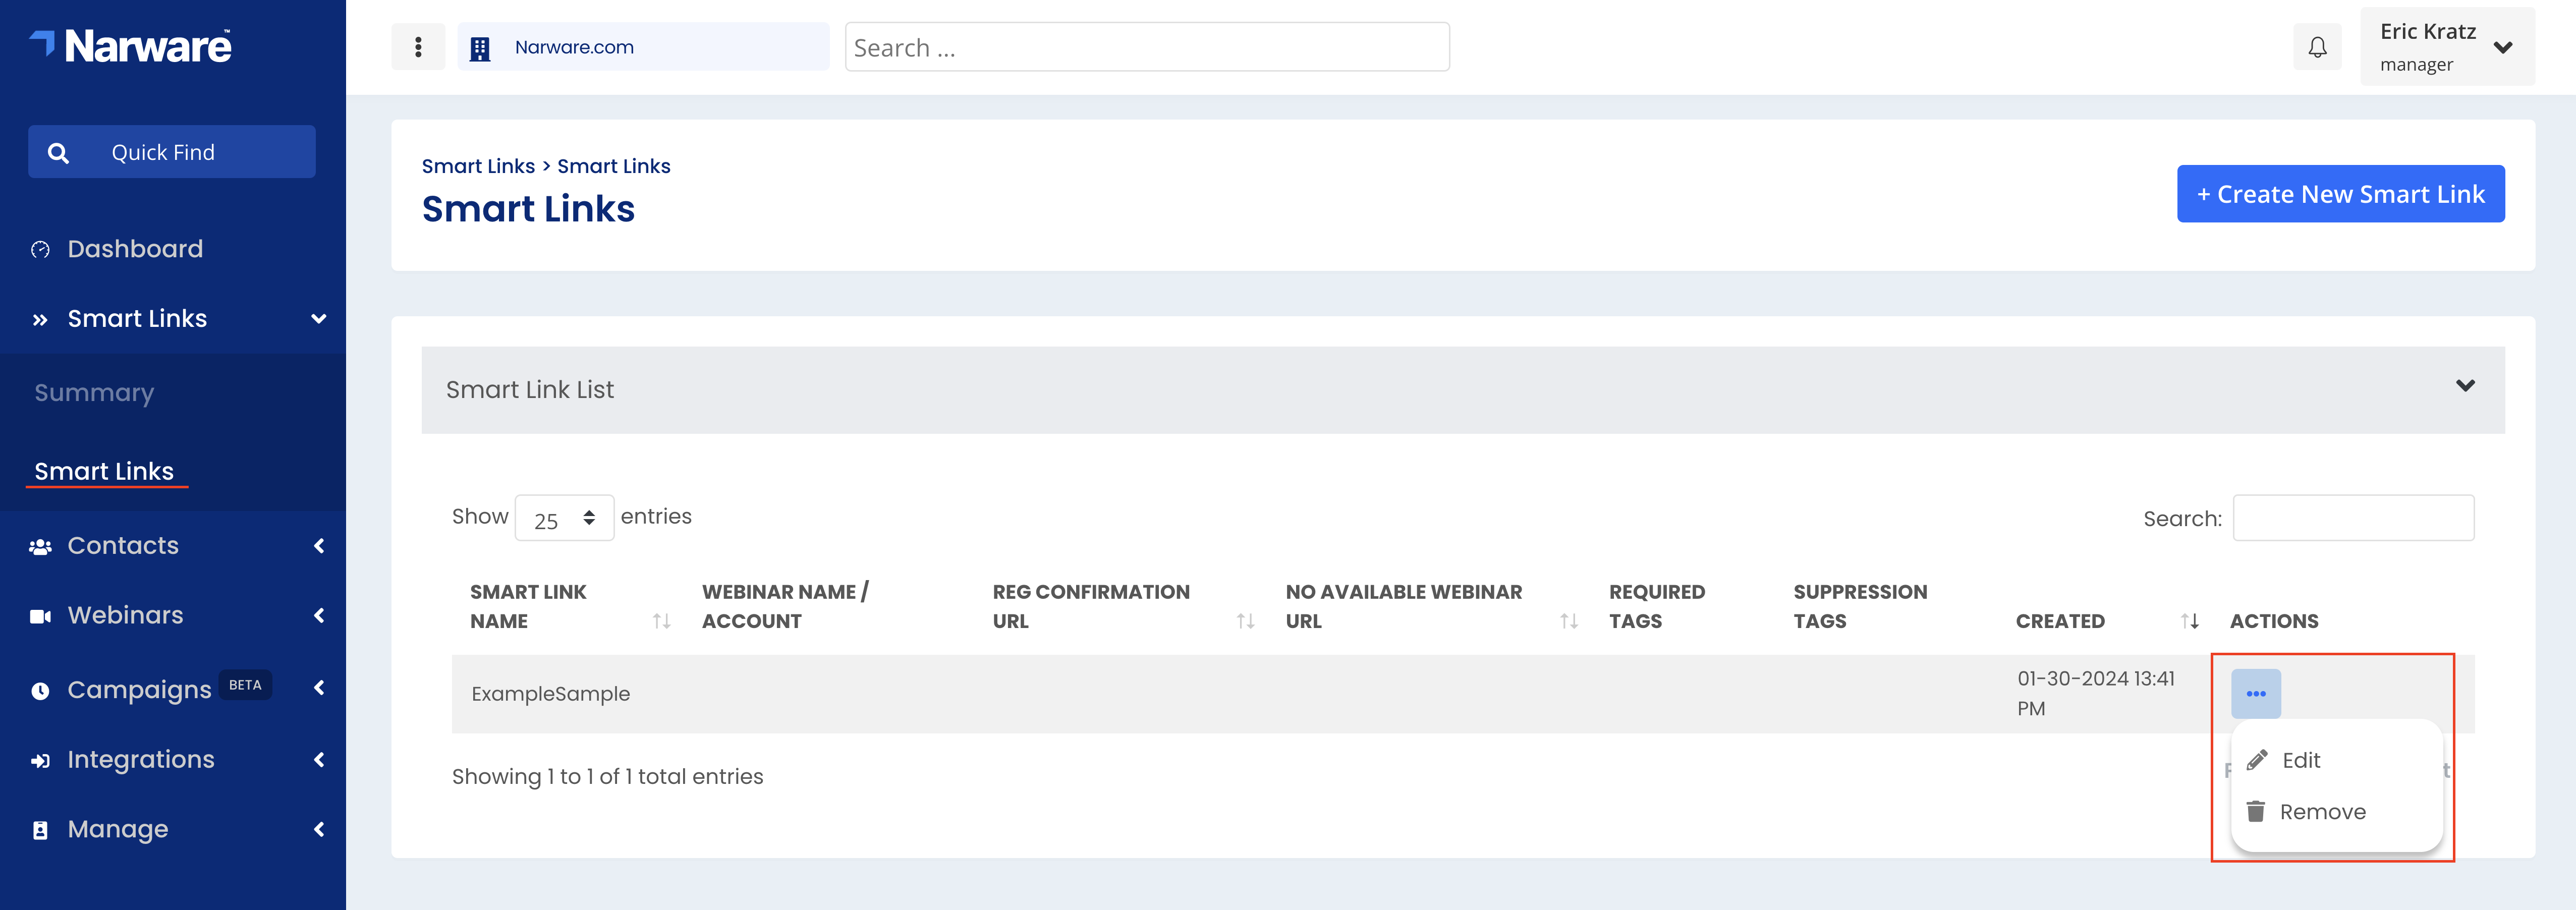Collapse the Smart Links sidebar chevron
2576x910 pixels.
click(x=319, y=319)
